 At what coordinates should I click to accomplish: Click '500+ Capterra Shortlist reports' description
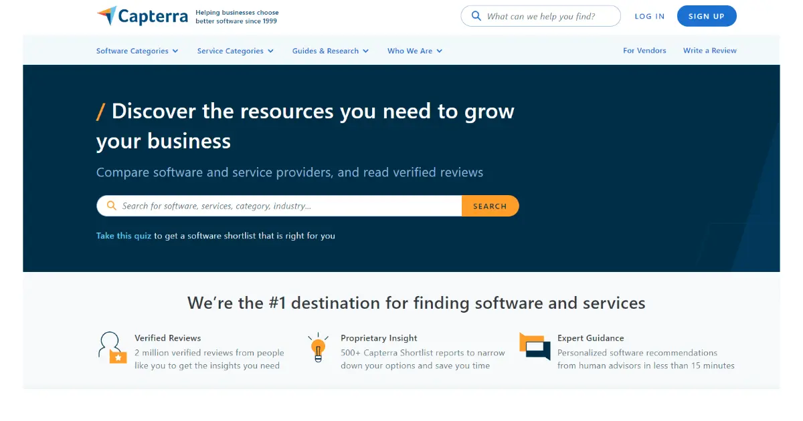pos(423,360)
